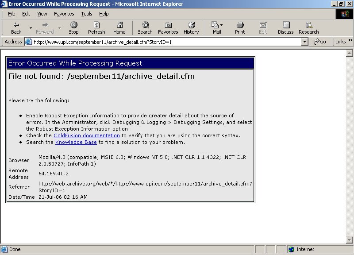Click the Internet Explorer title bar icon
This screenshot has height=255, width=354.
(x=4, y=4)
